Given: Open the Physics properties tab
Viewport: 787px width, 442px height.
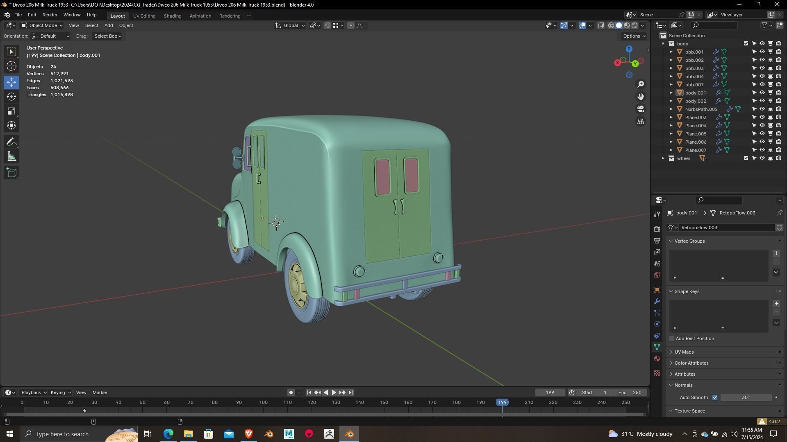Looking at the screenshot, I should click(x=657, y=324).
